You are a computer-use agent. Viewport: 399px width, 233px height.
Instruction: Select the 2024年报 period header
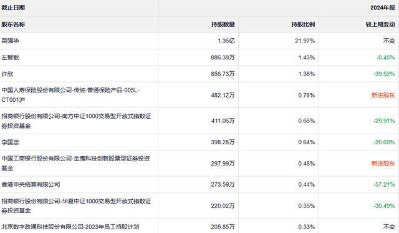(383, 7)
